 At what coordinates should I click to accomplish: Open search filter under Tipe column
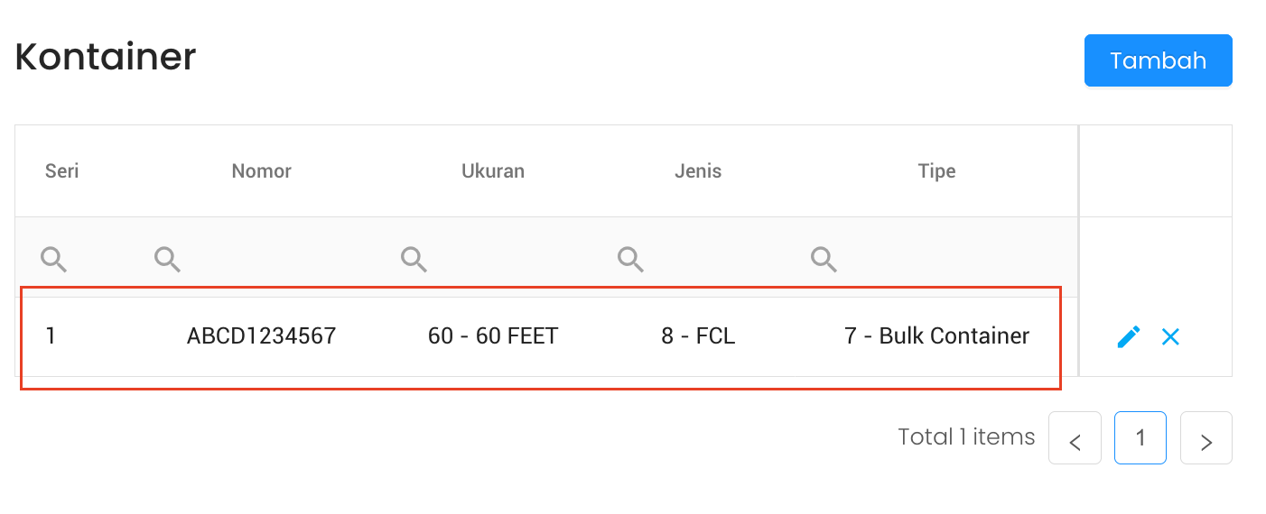pos(824,260)
